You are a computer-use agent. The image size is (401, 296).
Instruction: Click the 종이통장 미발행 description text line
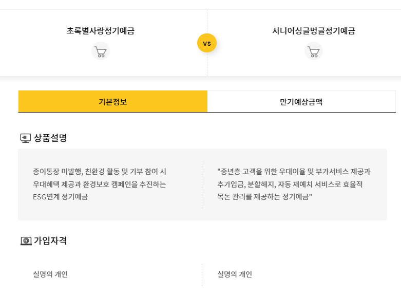pyautogui.click(x=100, y=171)
